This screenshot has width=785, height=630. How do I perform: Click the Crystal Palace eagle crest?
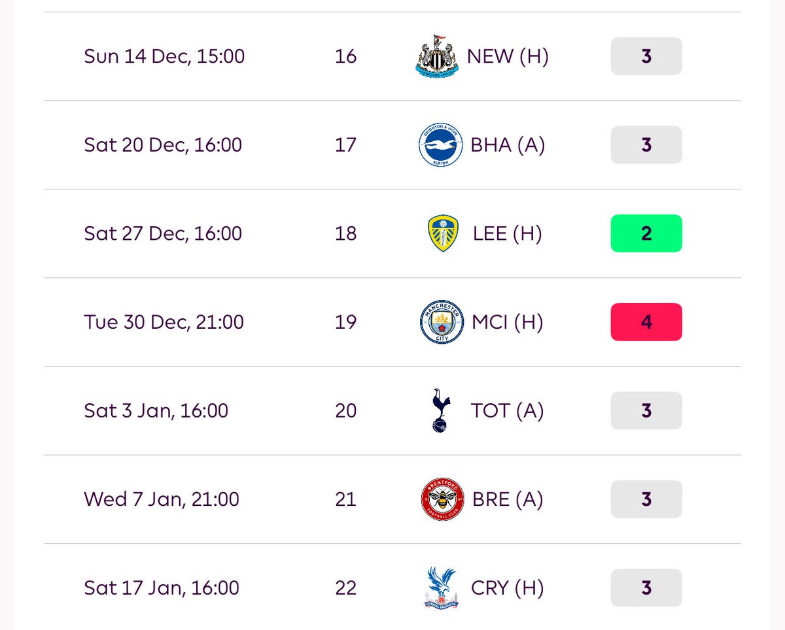tap(442, 588)
